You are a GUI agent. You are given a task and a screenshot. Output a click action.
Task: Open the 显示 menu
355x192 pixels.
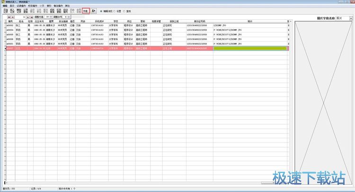click(12, 6)
